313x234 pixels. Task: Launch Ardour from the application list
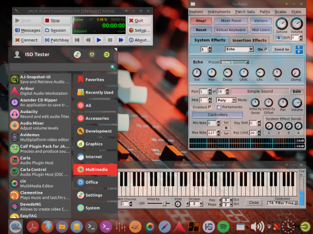[40, 91]
